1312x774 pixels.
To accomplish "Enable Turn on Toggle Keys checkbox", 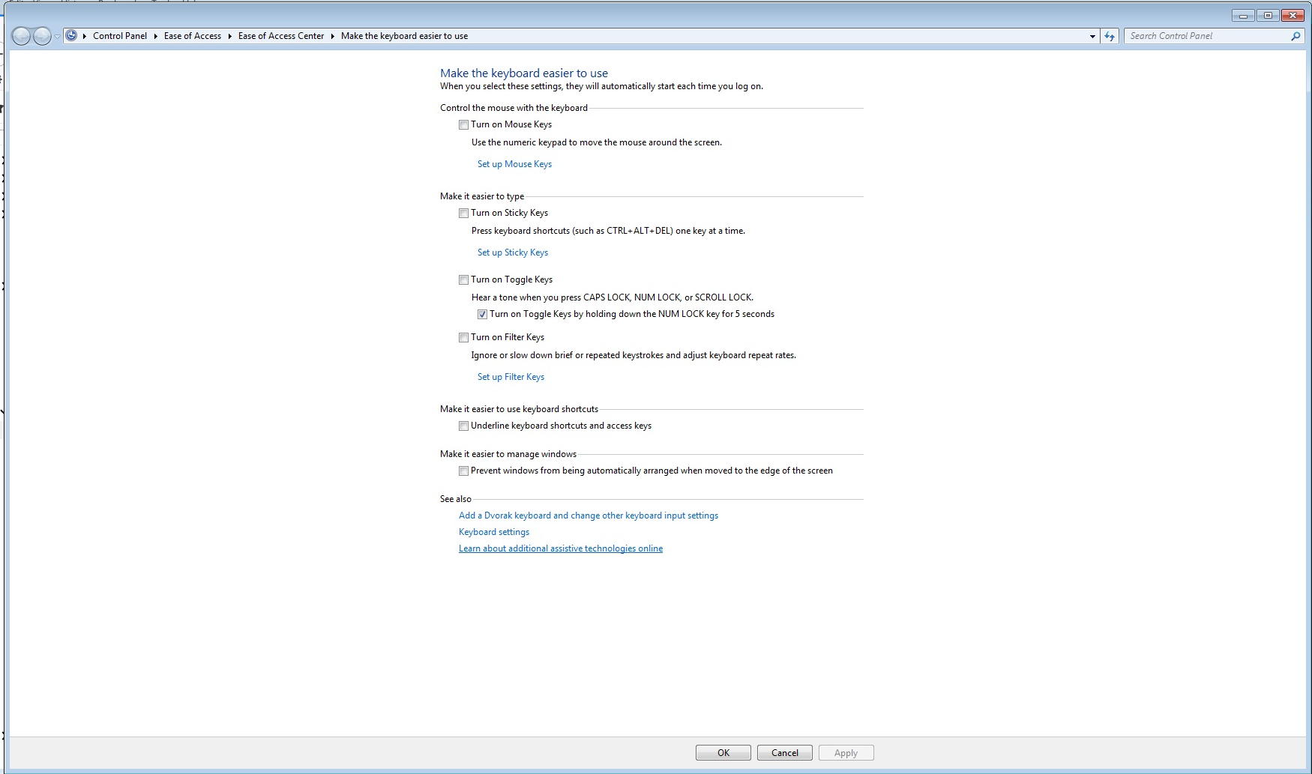I will click(x=463, y=280).
